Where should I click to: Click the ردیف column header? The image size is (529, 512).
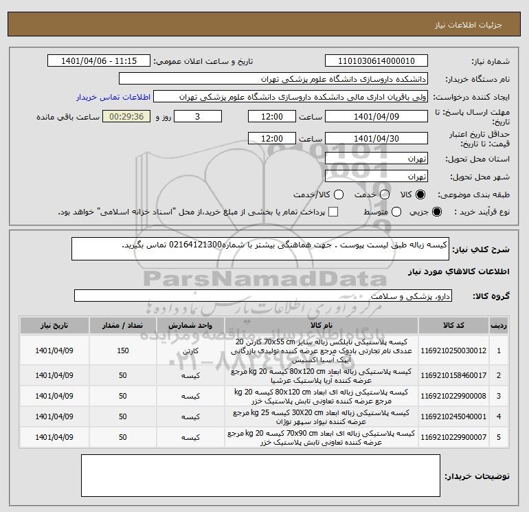point(499,325)
